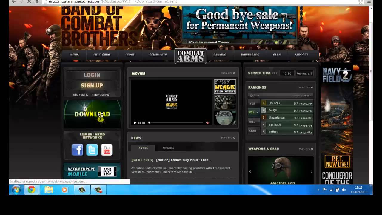The height and width of the screenshot is (215, 382).
Task: Click the browser home icon
Action: tap(37, 1)
